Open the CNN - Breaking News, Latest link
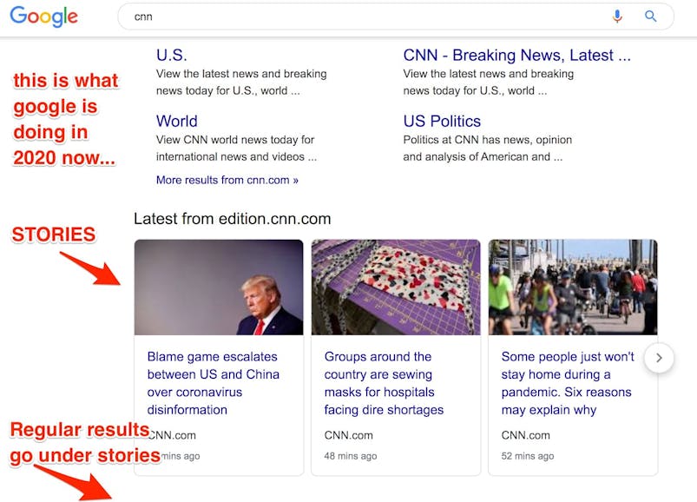Viewport: 697px width, 502px height. pyautogui.click(x=516, y=55)
